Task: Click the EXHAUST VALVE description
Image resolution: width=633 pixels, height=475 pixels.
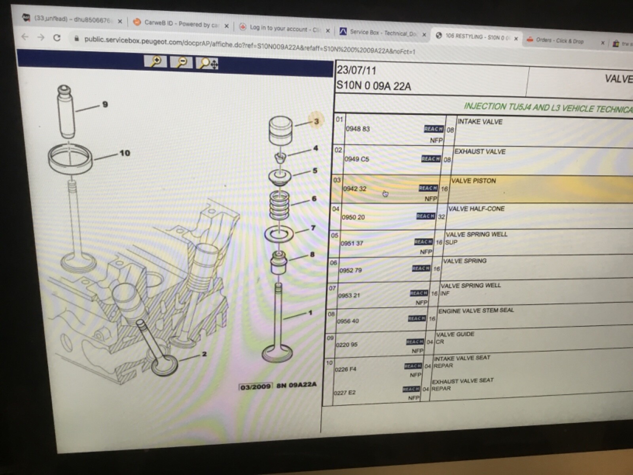Action: (x=480, y=152)
